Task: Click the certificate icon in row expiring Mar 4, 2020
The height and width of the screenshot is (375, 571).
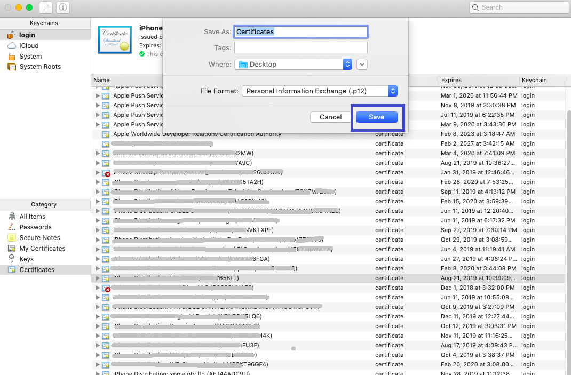Action: click(106, 153)
